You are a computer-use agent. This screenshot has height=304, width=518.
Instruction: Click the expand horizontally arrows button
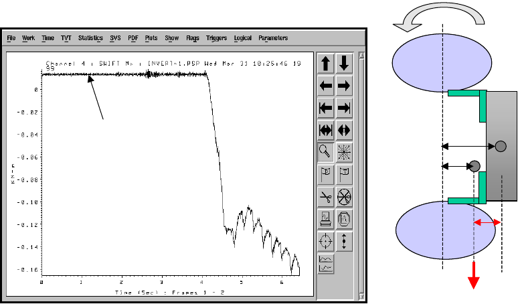coord(326,130)
